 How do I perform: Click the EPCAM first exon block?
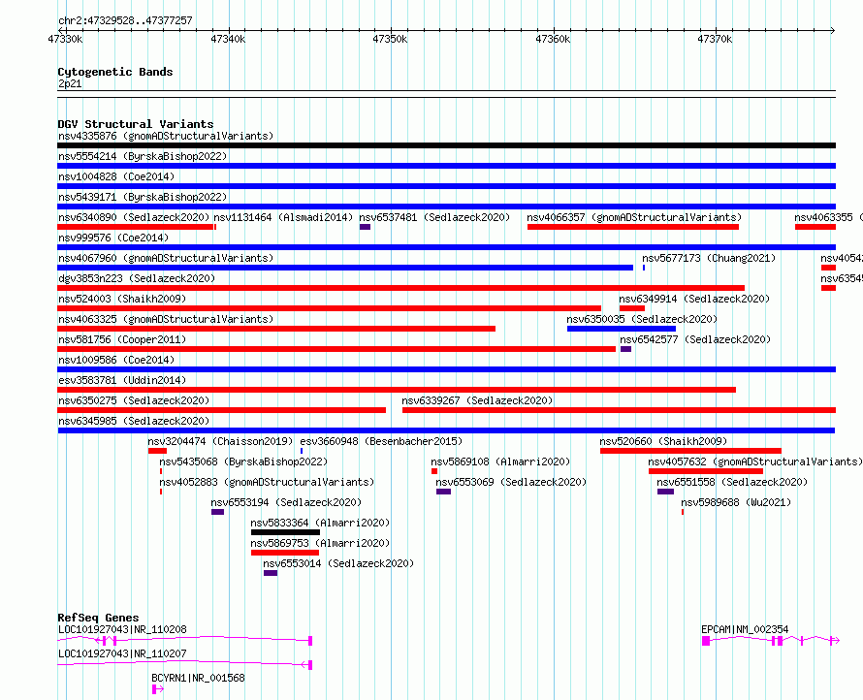(706, 641)
